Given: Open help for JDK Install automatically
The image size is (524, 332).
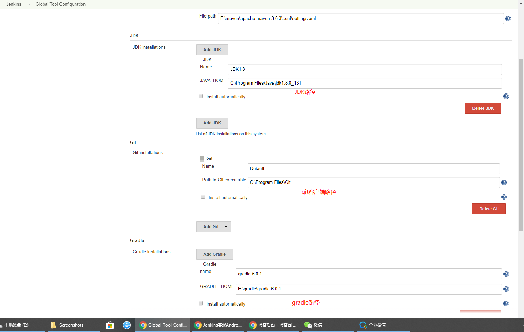Looking at the screenshot, I should pos(506,96).
